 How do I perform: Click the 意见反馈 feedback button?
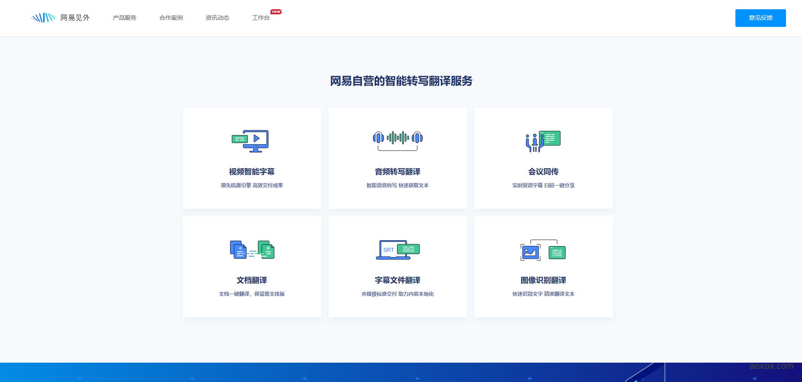pos(760,18)
